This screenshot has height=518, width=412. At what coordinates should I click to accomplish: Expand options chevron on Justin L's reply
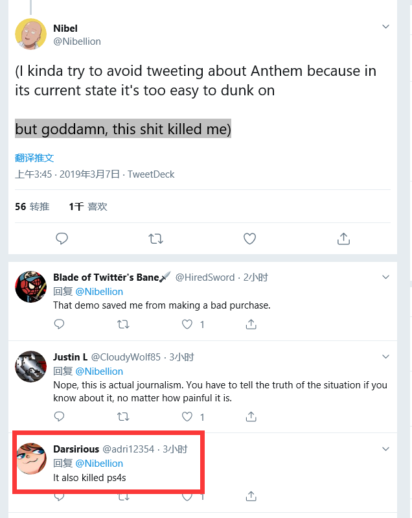click(385, 357)
